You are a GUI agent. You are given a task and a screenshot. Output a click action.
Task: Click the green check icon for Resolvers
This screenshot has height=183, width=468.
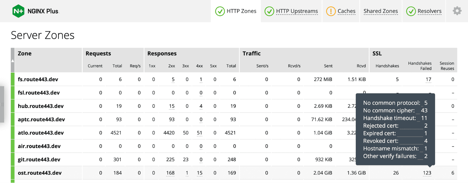pos(411,11)
